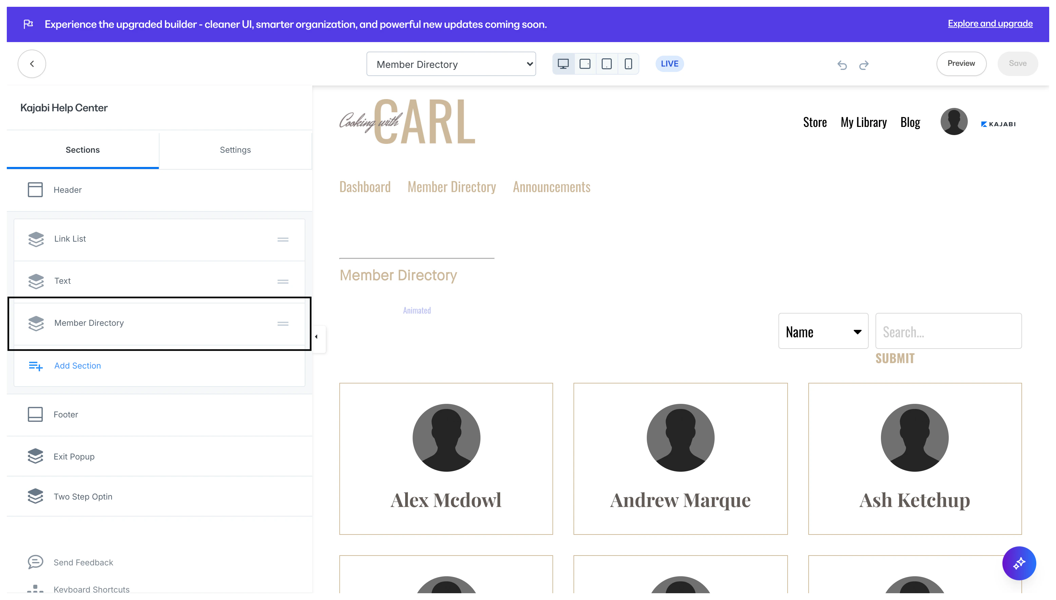The height and width of the screenshot is (600, 1056).
Task: Switch to desktop preview icon
Action: 563,64
